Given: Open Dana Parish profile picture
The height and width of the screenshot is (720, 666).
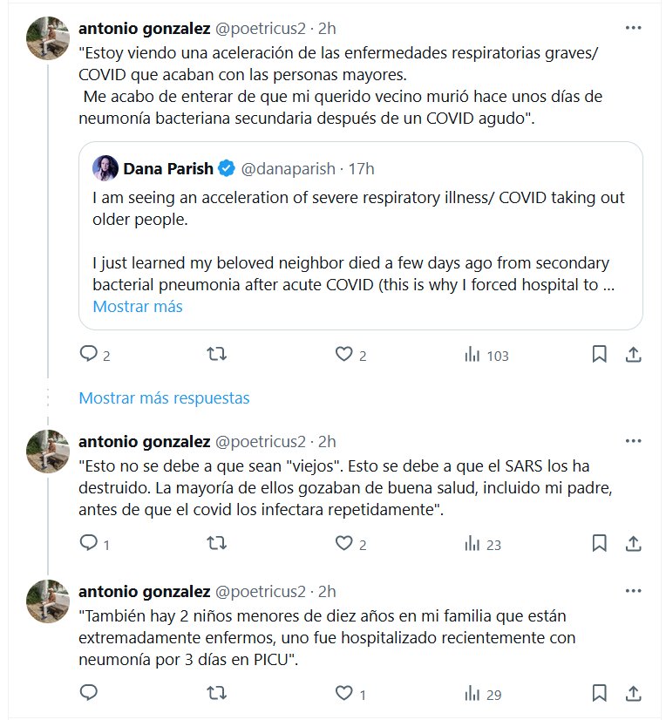Looking at the screenshot, I should pyautogui.click(x=105, y=168).
